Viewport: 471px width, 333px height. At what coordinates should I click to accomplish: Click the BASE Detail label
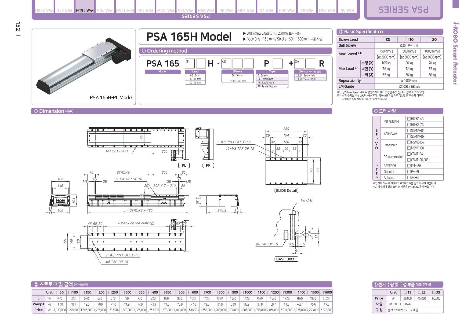286,259
